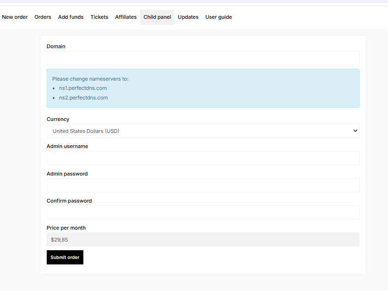
Task: Focus the Admin password field
Action: [203, 186]
